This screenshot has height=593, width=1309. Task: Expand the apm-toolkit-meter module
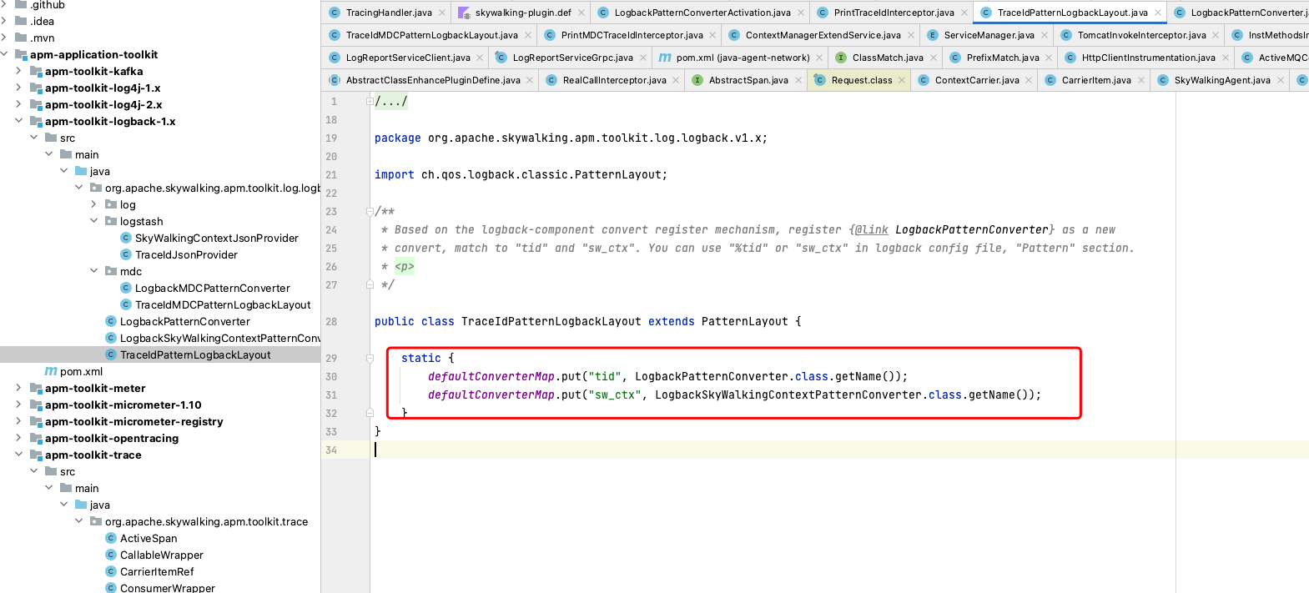click(18, 388)
